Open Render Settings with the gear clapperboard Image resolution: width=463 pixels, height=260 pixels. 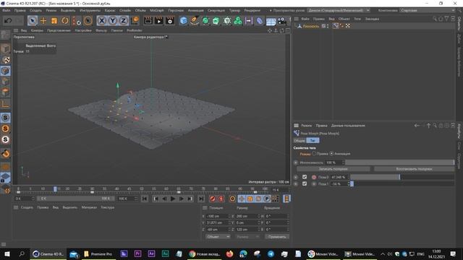pyautogui.click(x=170, y=21)
